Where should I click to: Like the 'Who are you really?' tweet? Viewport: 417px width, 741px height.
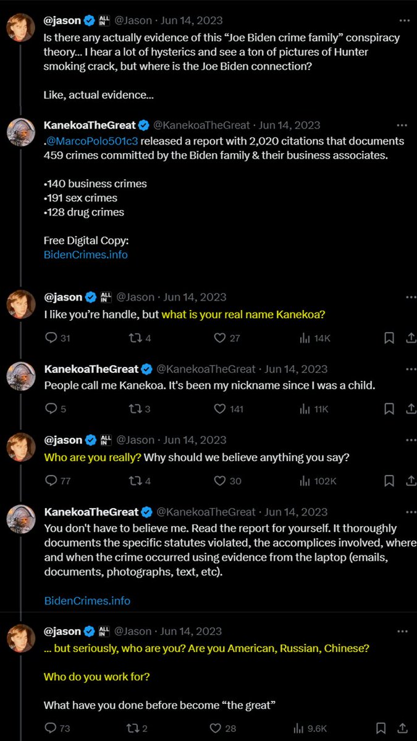point(219,480)
